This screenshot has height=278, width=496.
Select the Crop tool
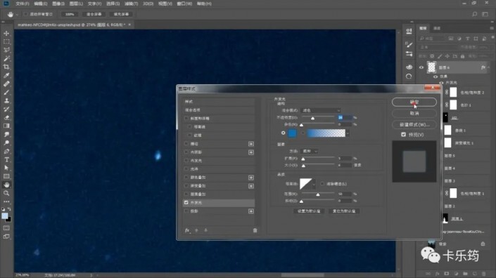click(6, 67)
